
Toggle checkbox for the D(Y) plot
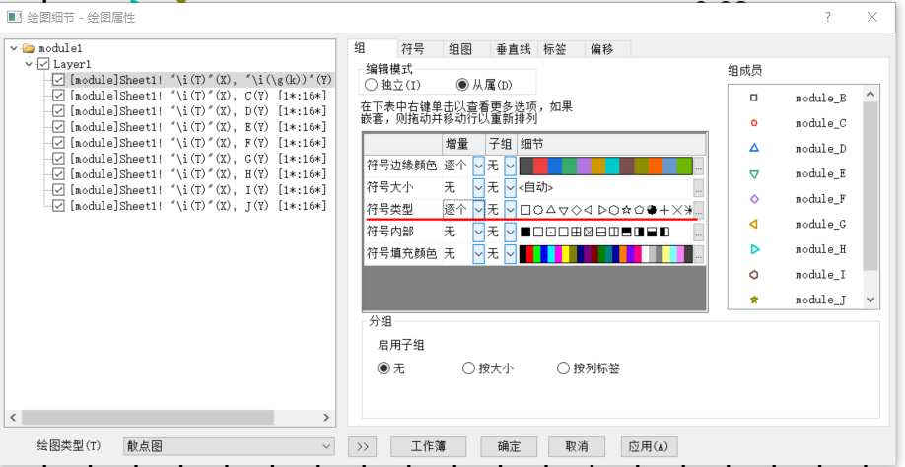click(58, 111)
